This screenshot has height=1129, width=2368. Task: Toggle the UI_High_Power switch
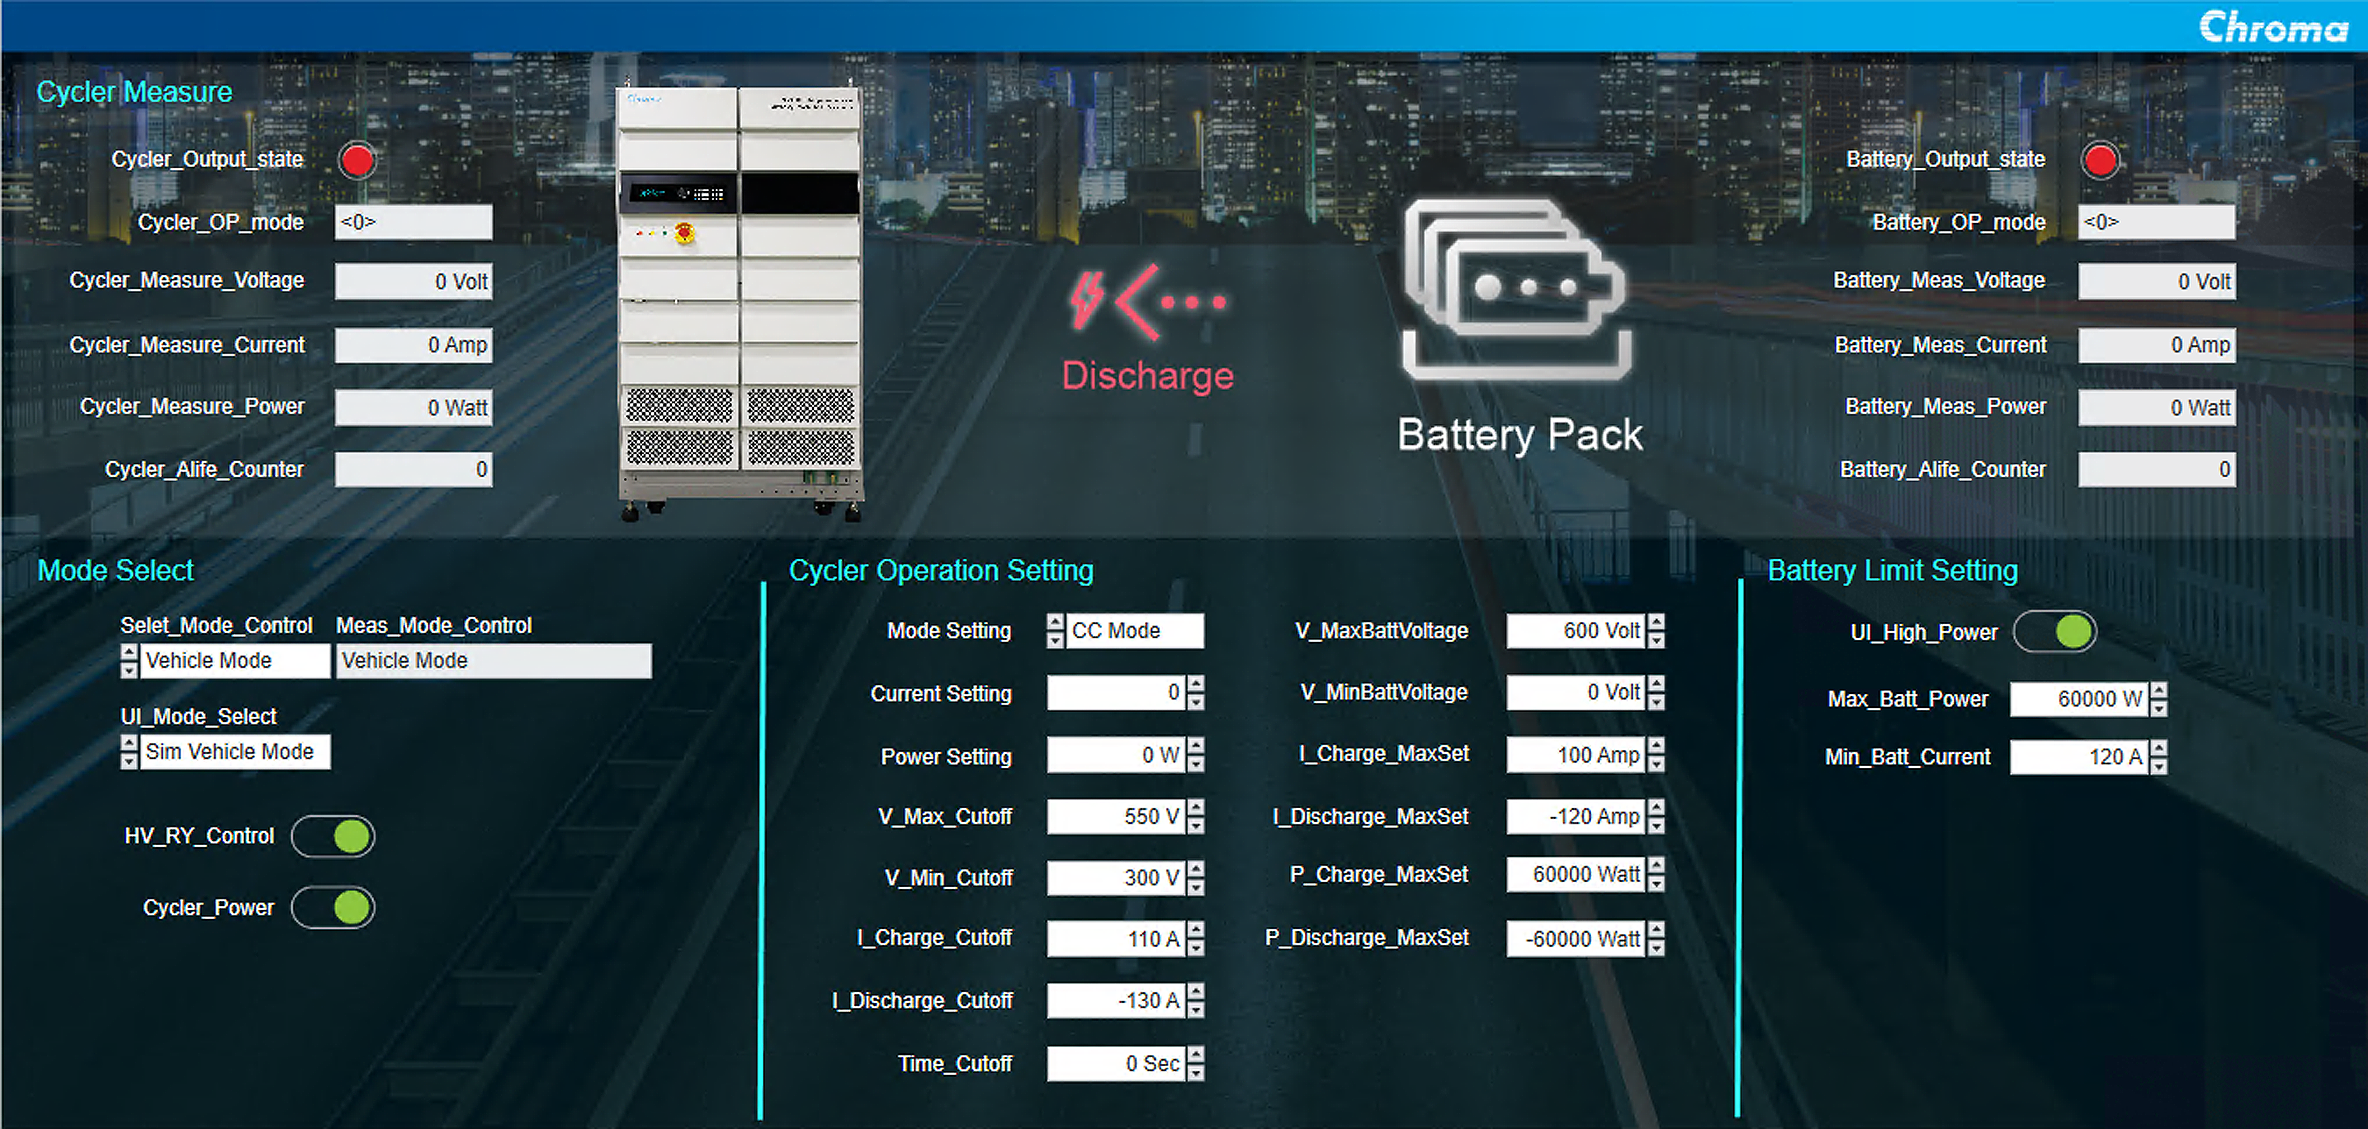[x=2055, y=632]
